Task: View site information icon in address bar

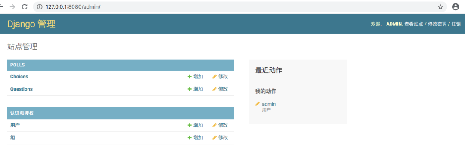Action: point(40,7)
